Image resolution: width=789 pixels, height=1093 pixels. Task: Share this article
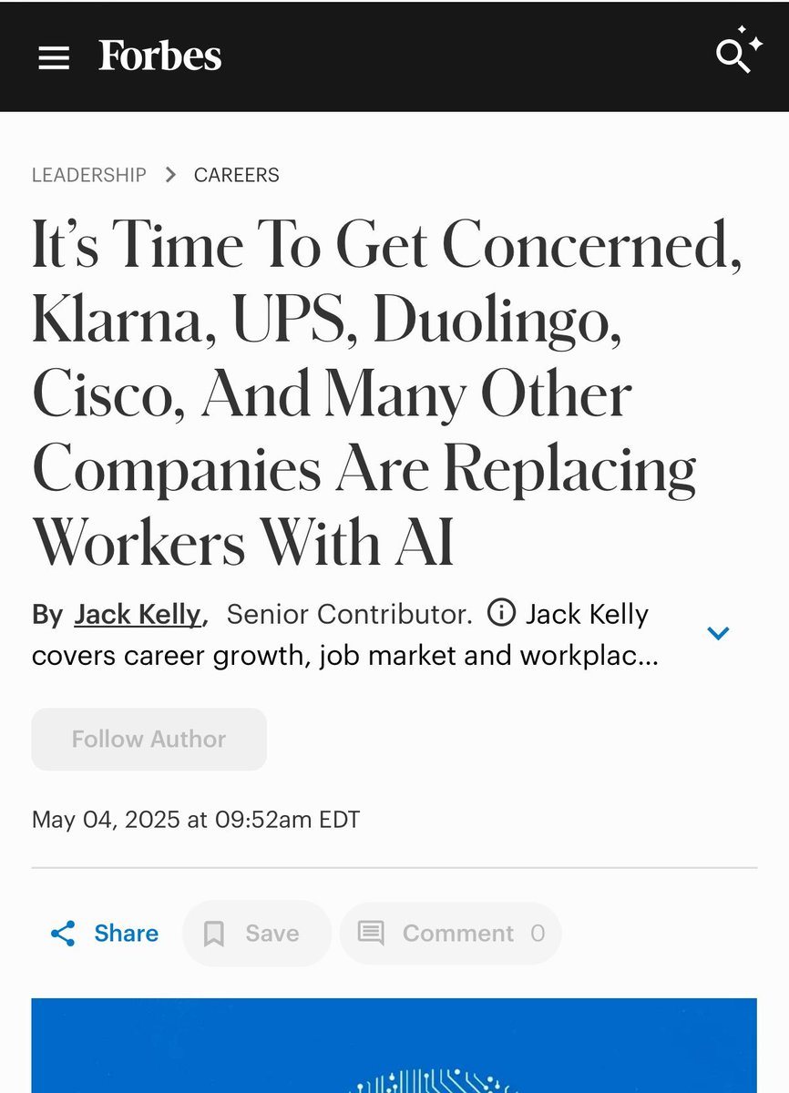[x=103, y=934]
